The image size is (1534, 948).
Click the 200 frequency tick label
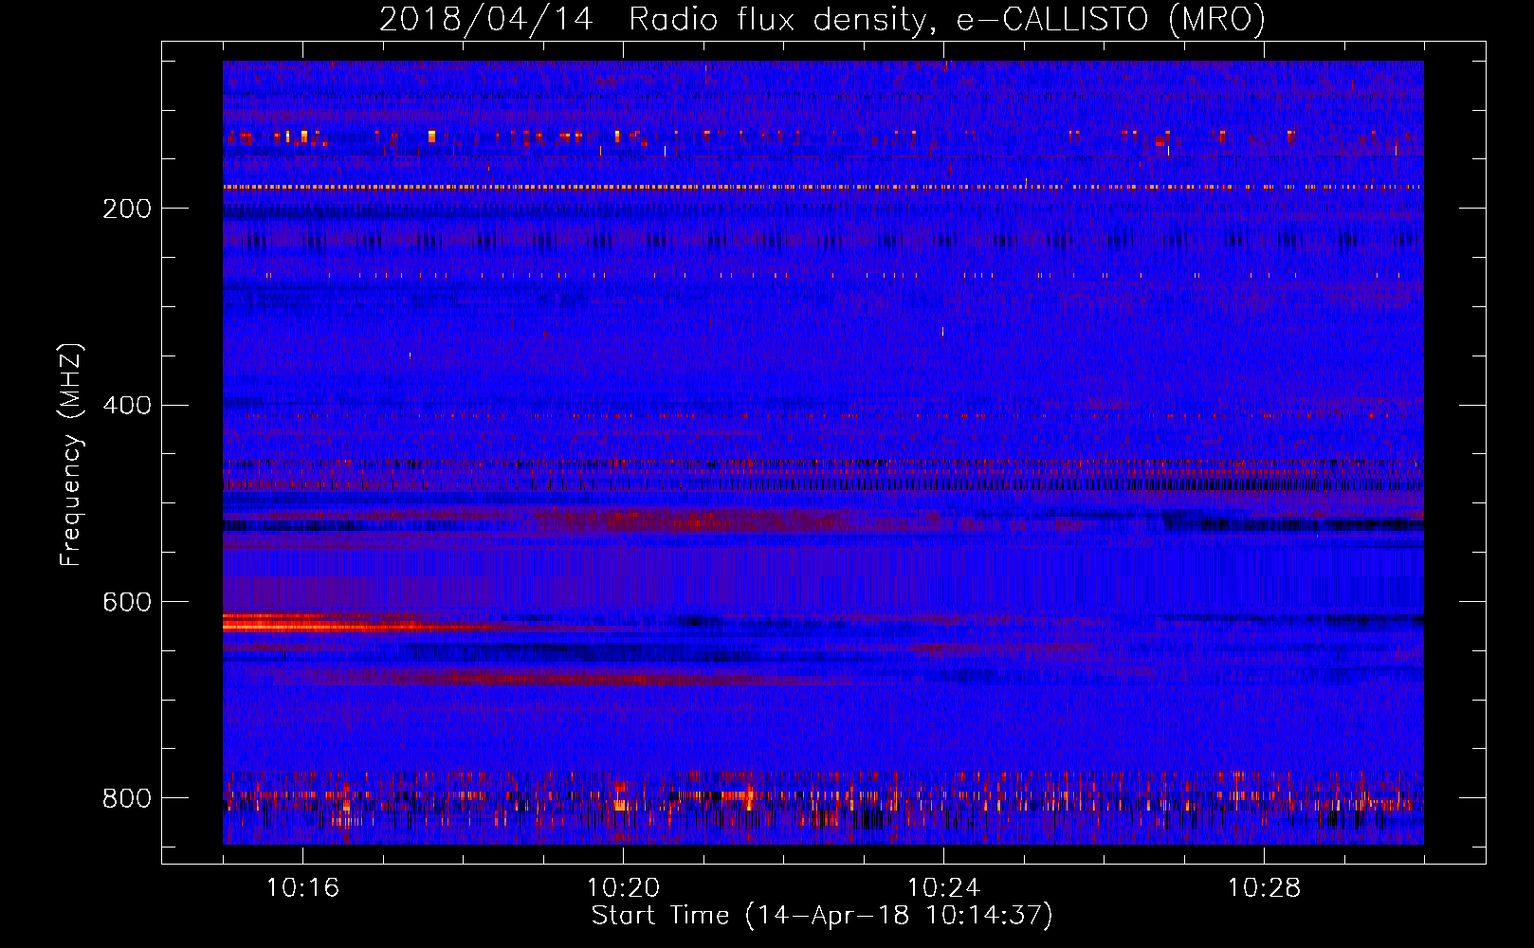(x=127, y=209)
